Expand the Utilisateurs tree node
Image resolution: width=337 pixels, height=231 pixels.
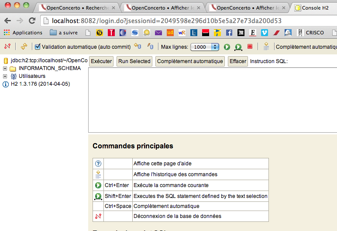point(5,76)
